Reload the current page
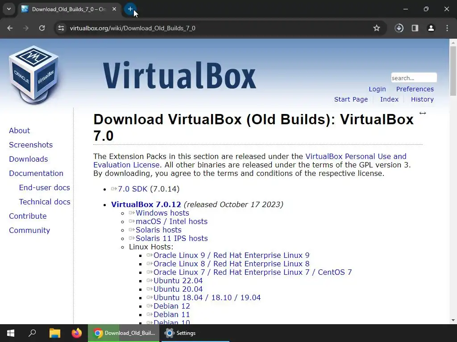 point(42,28)
